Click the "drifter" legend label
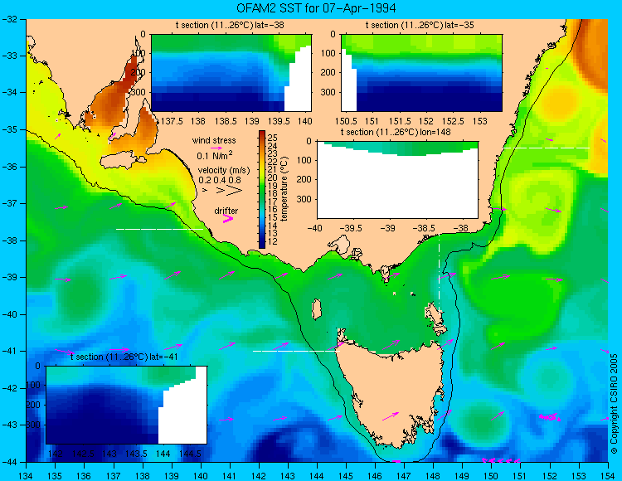 tap(226, 211)
